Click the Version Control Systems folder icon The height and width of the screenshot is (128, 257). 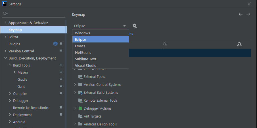tap(80, 84)
